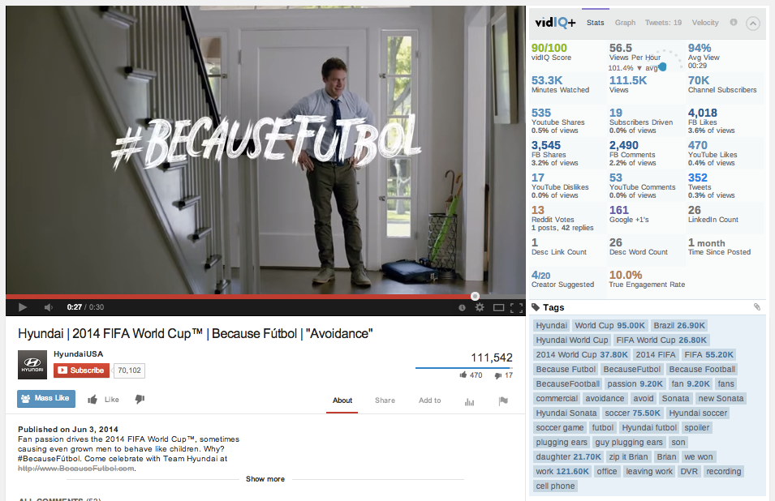Viewport: 775px width, 501px height.
Task: Open the Add to menu
Action: (x=430, y=400)
